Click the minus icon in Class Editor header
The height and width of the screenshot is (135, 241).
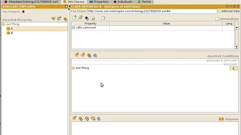pos(230,6)
